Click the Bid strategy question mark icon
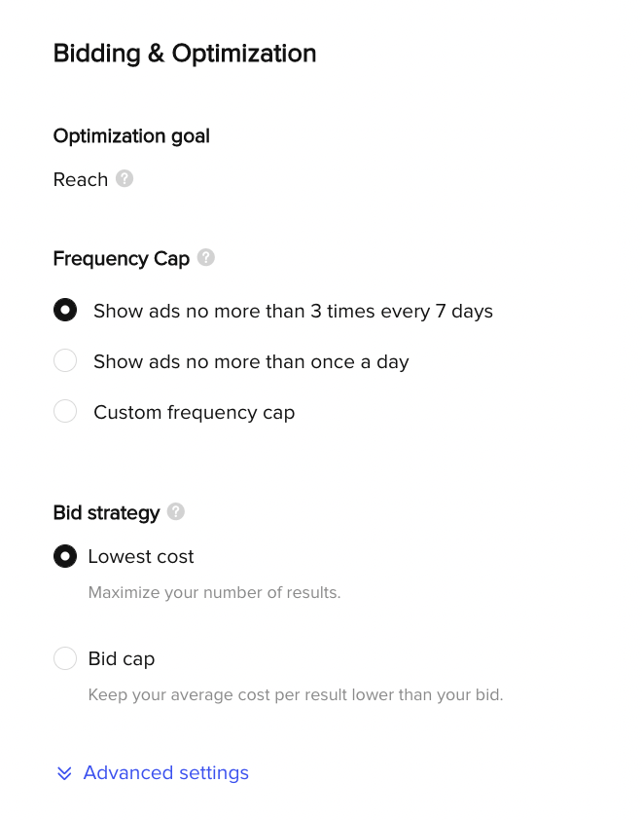 176,511
